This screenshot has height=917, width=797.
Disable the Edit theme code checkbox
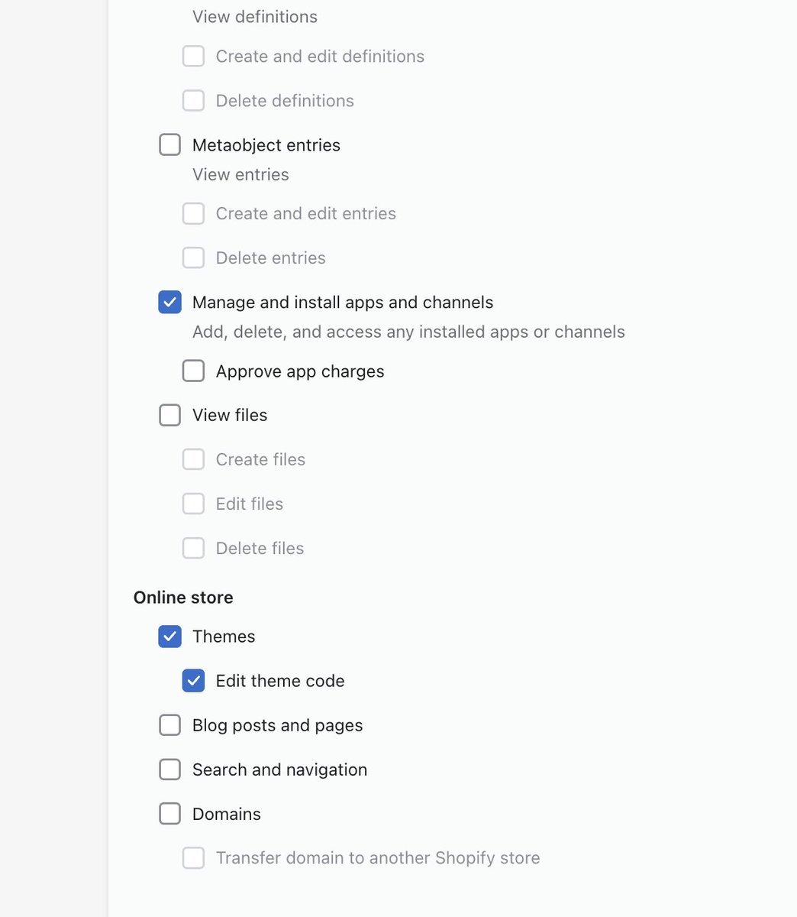click(x=193, y=681)
